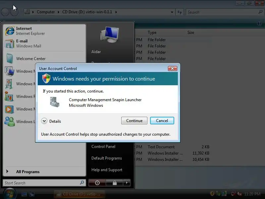
Task: Click the Windows Media Player icon
Action: click(10, 109)
